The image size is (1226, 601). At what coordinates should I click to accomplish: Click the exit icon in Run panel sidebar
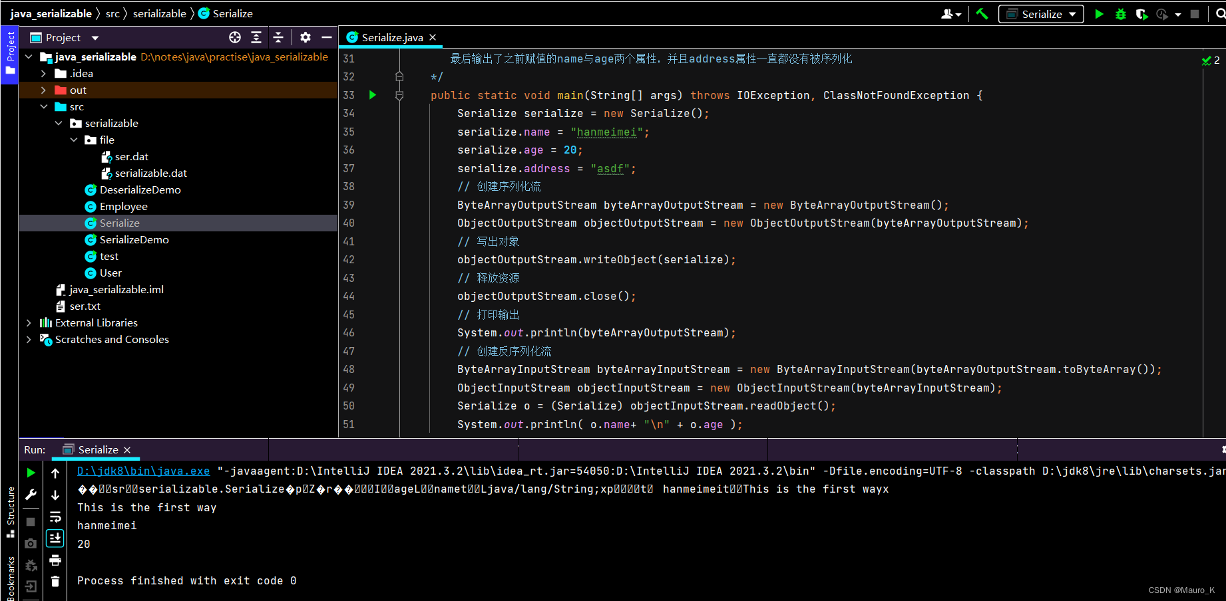pos(31,586)
